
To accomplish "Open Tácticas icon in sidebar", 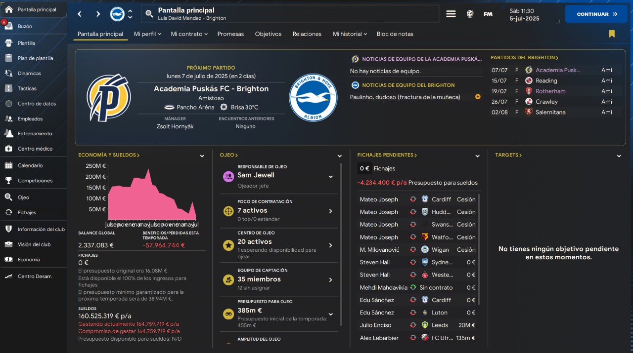I will point(8,88).
